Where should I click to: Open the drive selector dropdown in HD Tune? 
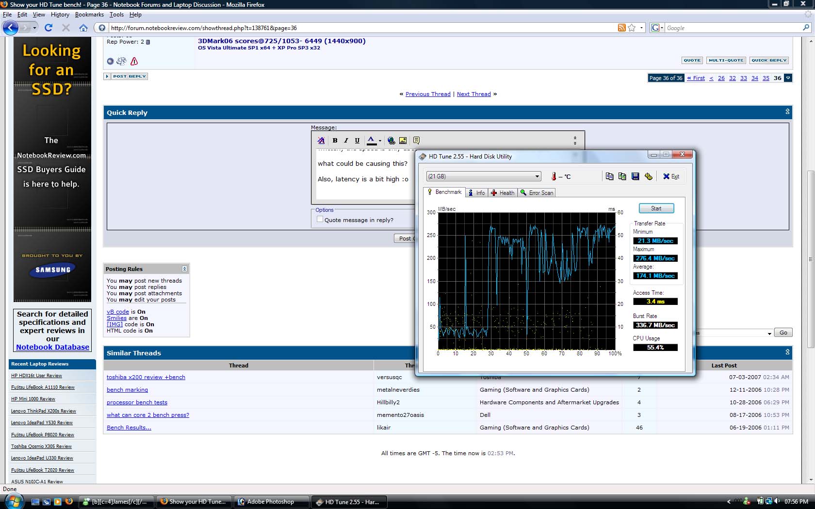pos(484,176)
